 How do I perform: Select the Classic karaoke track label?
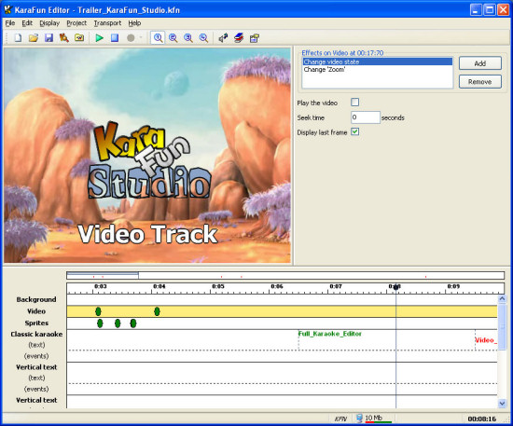[x=36, y=334]
